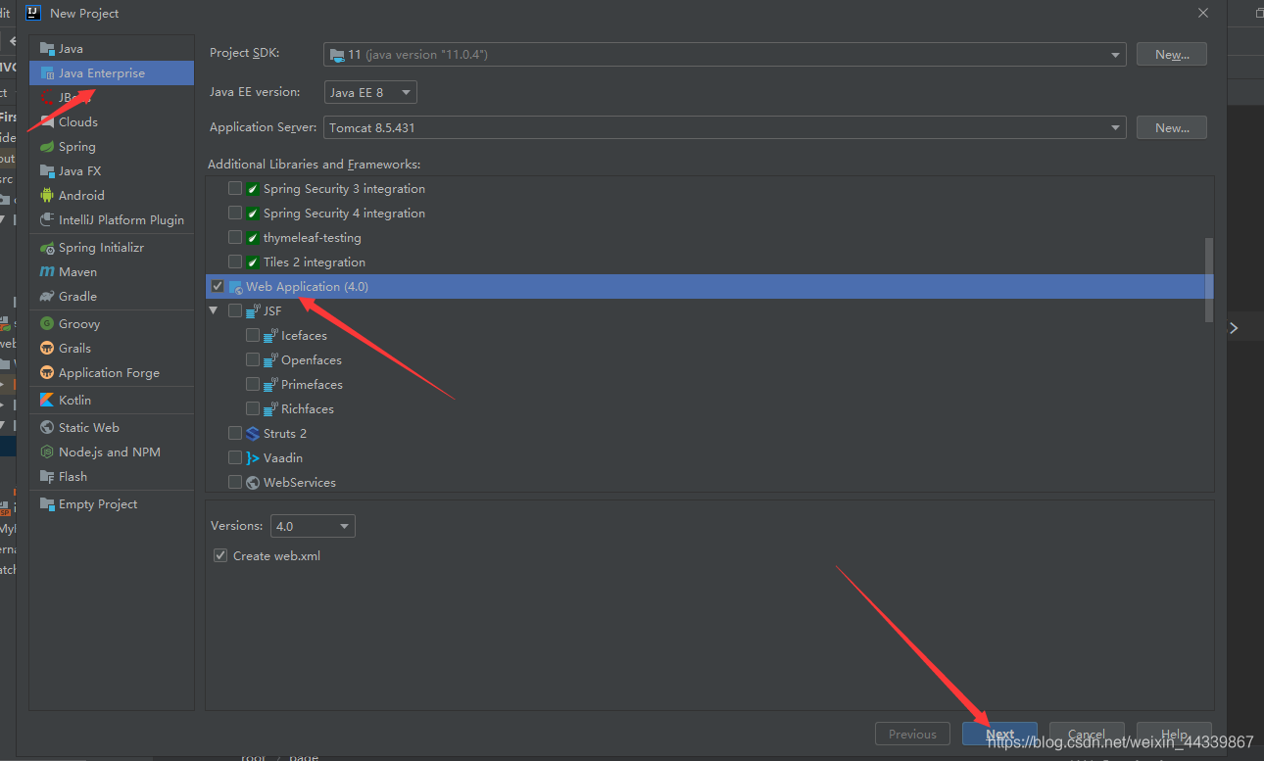The image size is (1264, 761).
Task: Click the right chevron in the editor behind the dialog
Action: [x=1234, y=328]
